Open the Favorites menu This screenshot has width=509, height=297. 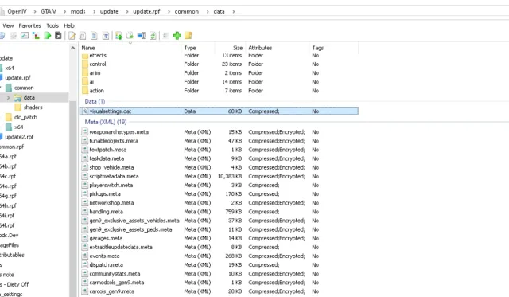tap(30, 25)
